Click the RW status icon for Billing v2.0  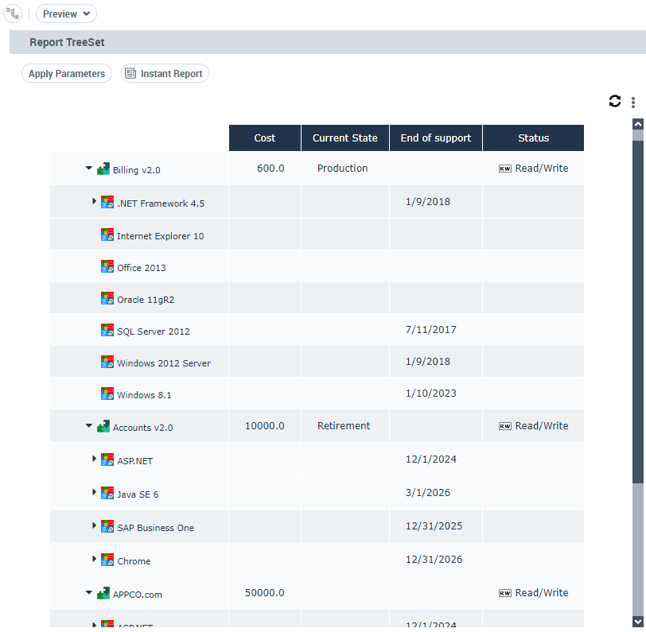[x=505, y=169]
